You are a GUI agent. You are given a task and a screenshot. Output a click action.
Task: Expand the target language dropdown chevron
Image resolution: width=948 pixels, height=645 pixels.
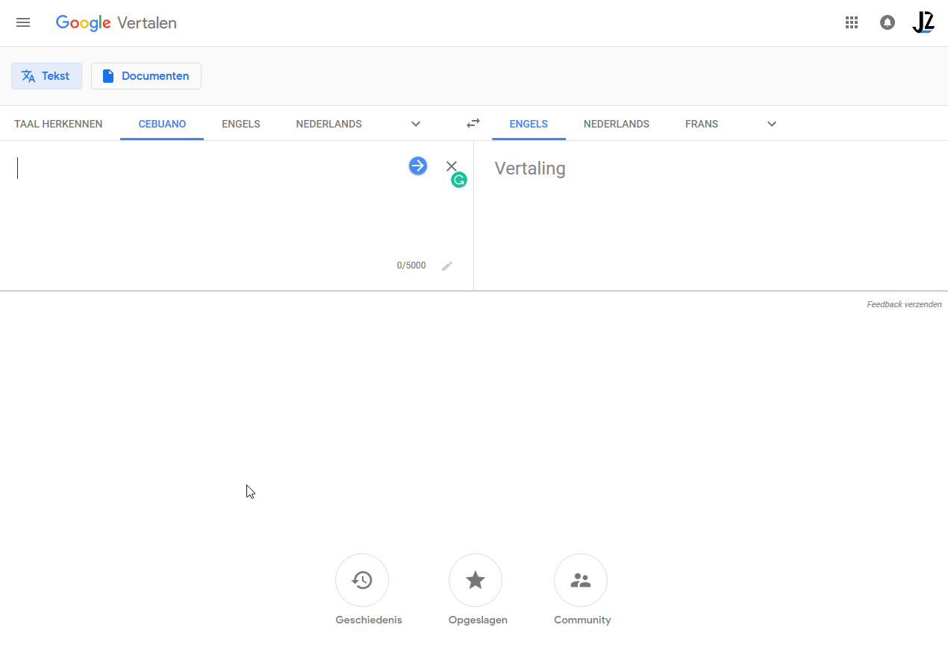point(772,124)
